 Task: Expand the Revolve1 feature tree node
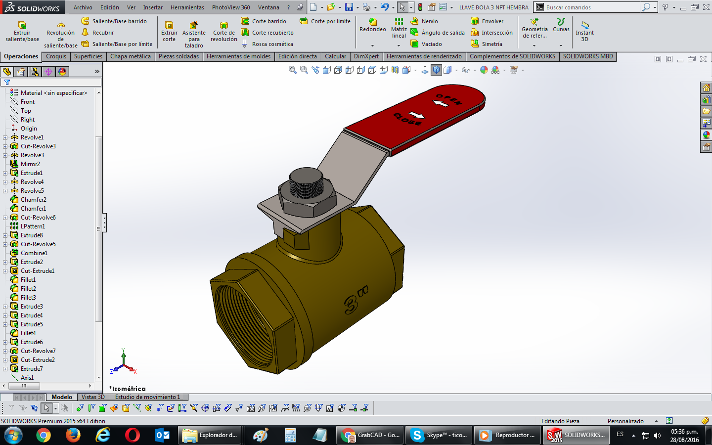click(x=5, y=137)
